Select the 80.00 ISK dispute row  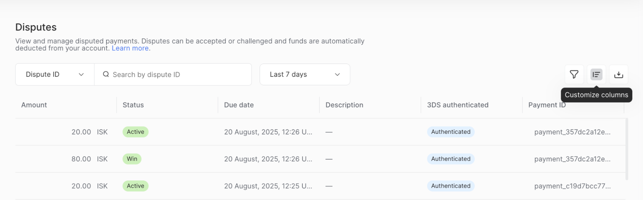click(81, 159)
